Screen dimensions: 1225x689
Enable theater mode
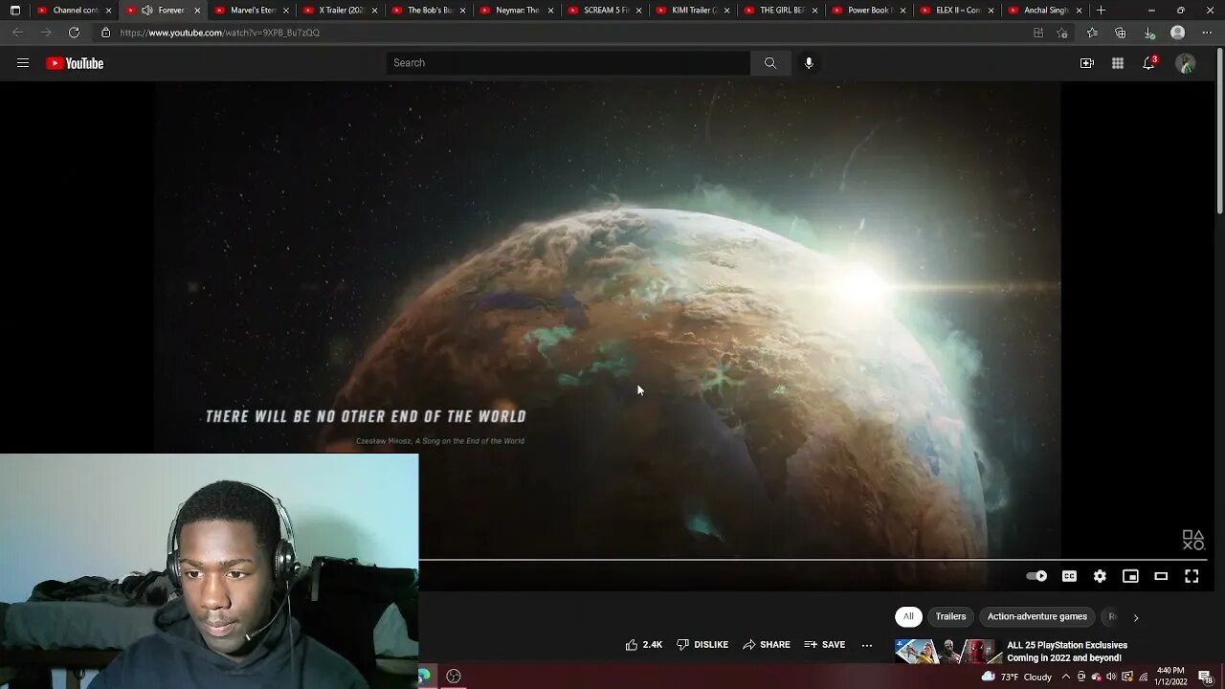pos(1161,576)
